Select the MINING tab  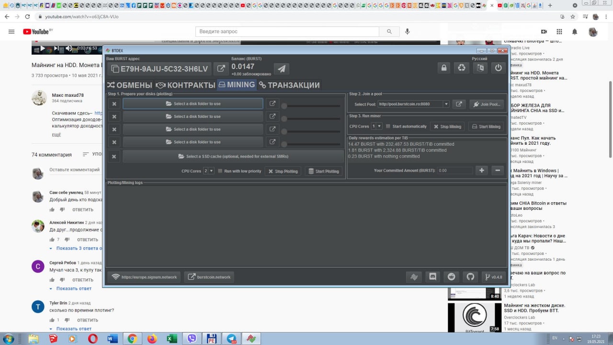(x=237, y=85)
